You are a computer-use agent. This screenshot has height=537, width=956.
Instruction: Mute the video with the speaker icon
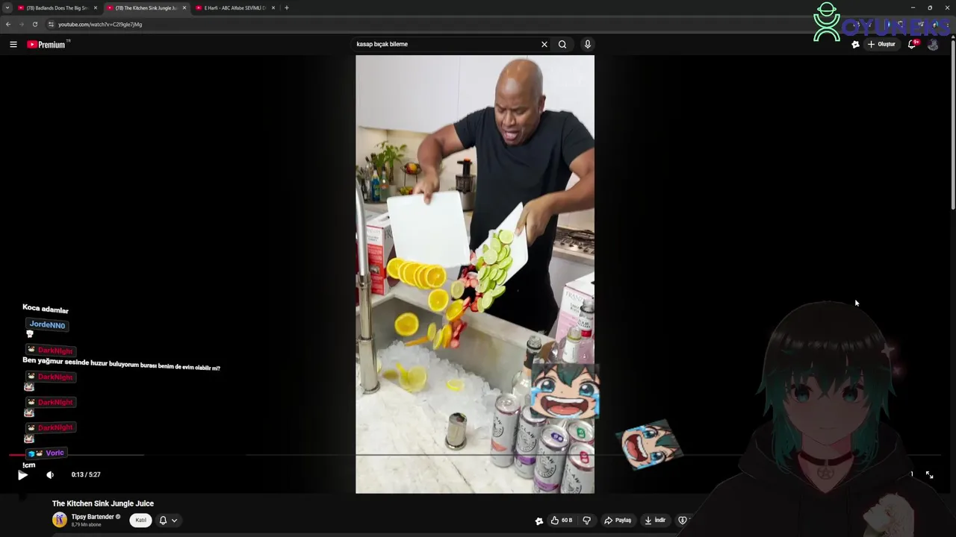click(50, 474)
